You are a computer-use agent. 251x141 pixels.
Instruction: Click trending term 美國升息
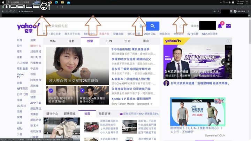tap(104, 34)
